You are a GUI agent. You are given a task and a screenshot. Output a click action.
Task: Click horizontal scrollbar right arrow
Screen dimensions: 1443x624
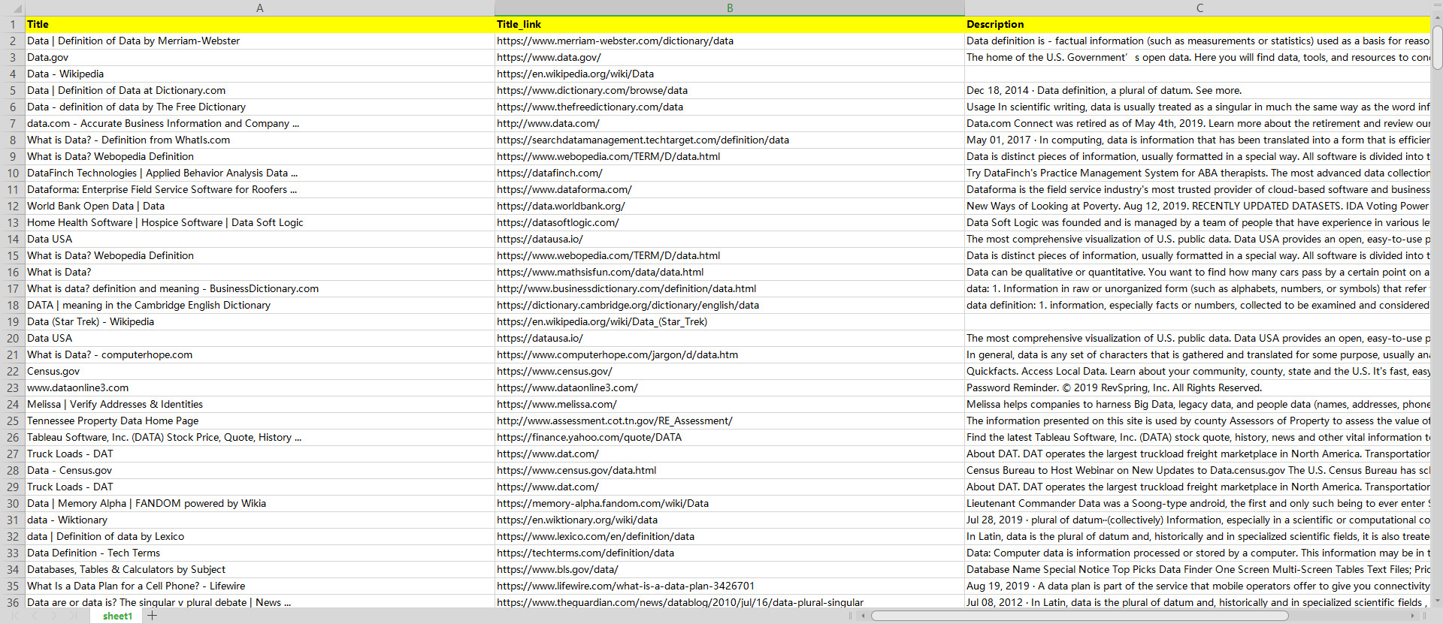click(x=1413, y=616)
